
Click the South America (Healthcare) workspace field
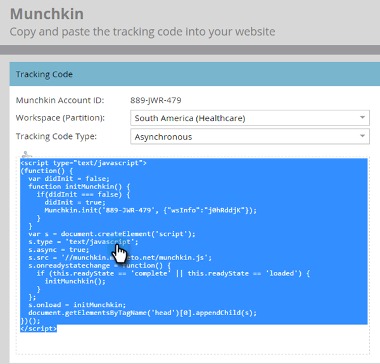pos(250,118)
